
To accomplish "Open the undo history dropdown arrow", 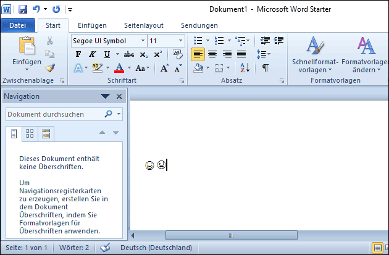I will (46, 9).
